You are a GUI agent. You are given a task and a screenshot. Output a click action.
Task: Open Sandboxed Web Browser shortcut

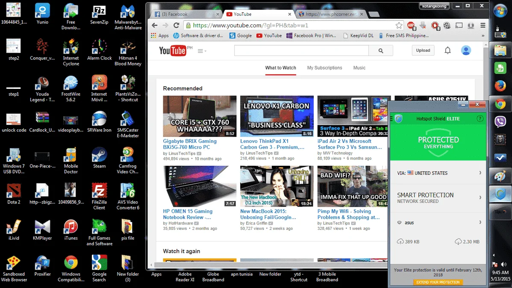click(14, 268)
